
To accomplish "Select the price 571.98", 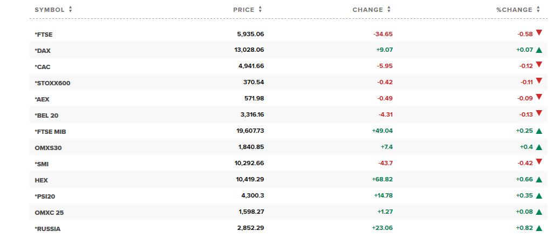I will (254, 99).
